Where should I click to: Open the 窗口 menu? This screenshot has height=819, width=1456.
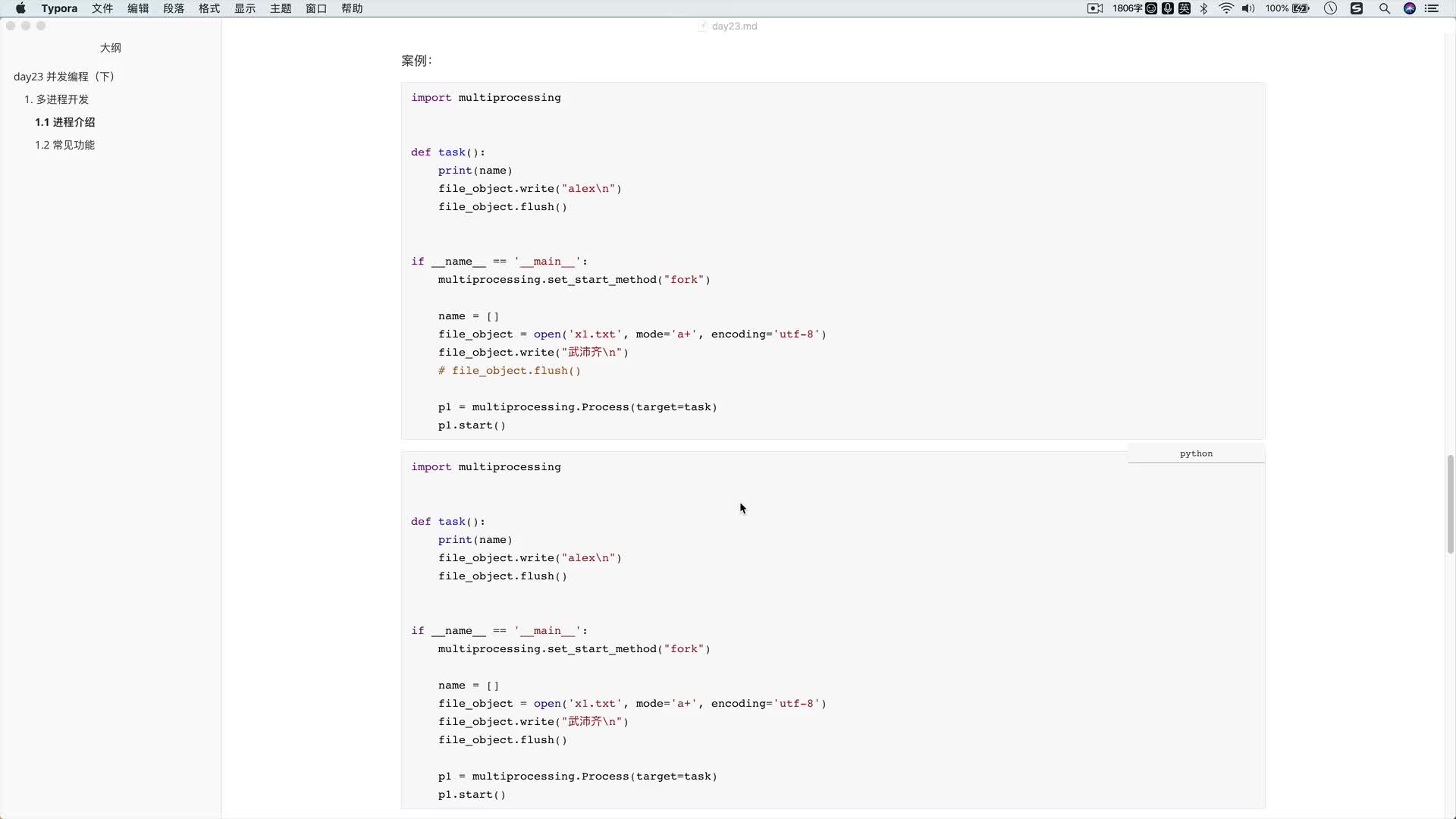click(316, 8)
